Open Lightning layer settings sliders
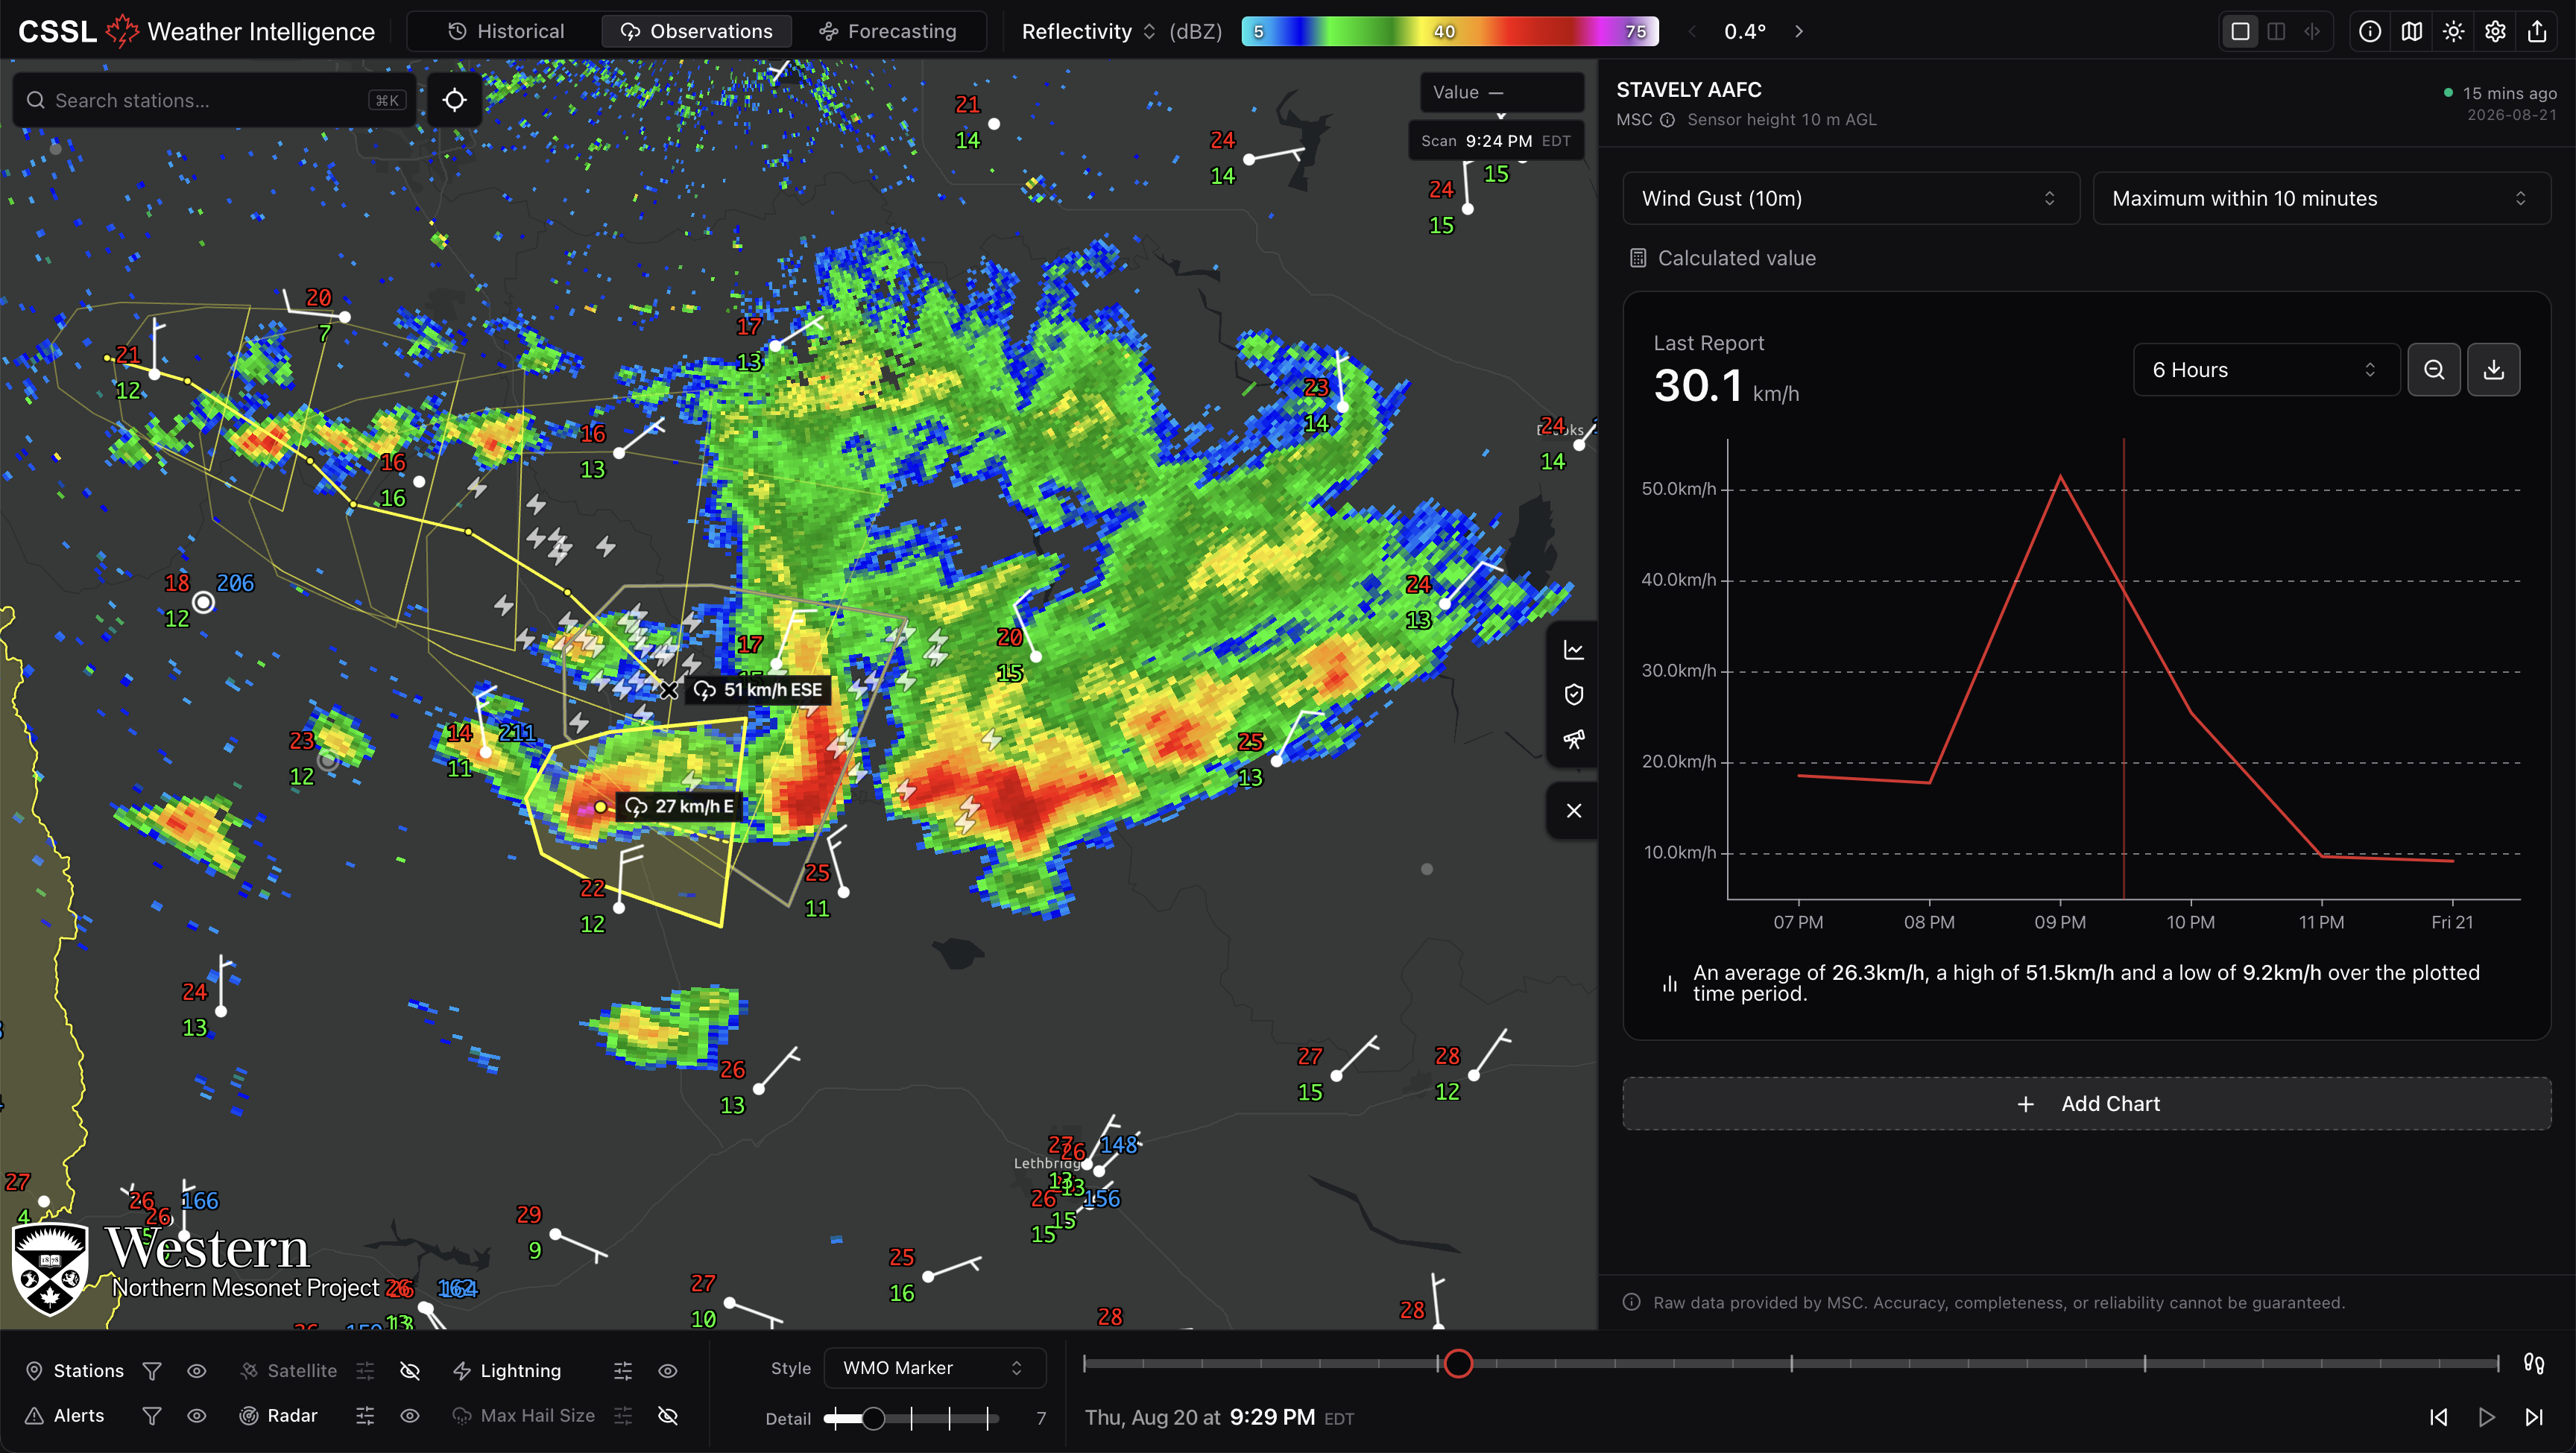Image resolution: width=2576 pixels, height=1453 pixels. [x=623, y=1371]
